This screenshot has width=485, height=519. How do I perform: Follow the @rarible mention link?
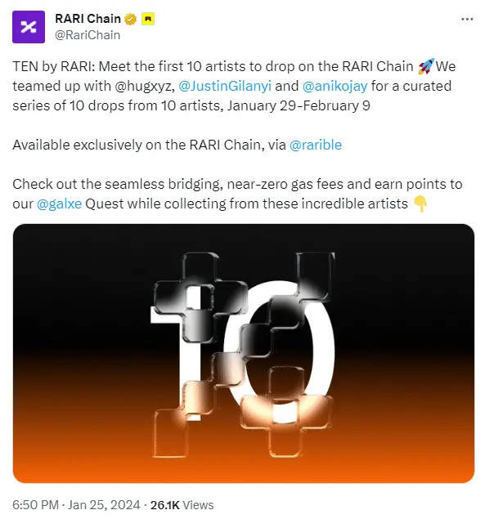point(316,145)
